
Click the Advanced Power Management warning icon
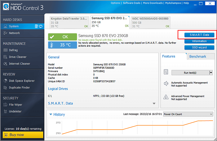pyautogui.click(x=166, y=97)
